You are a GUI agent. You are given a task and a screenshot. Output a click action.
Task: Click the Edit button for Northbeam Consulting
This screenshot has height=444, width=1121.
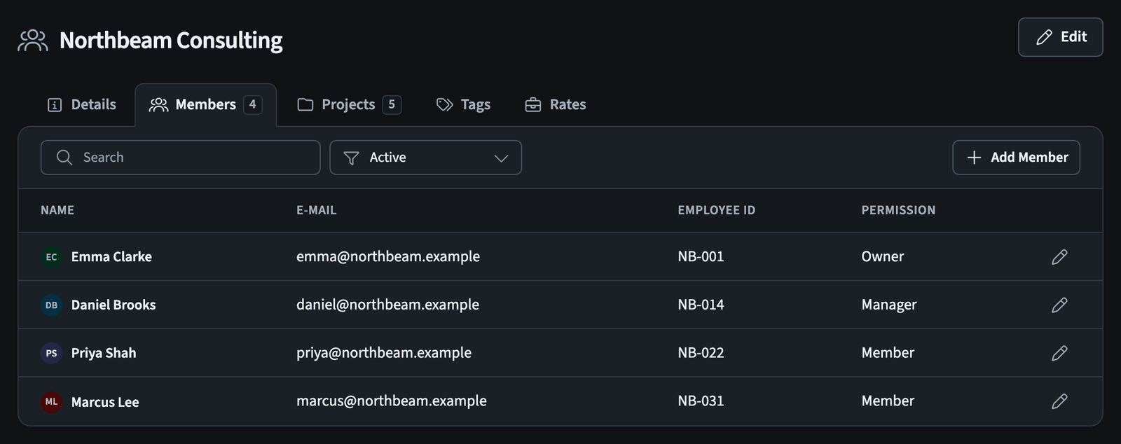click(1060, 37)
